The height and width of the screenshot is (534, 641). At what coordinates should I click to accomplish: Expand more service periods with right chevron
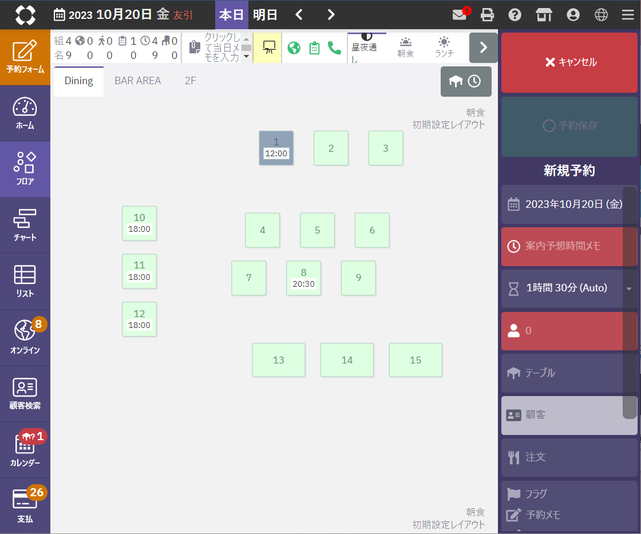483,48
